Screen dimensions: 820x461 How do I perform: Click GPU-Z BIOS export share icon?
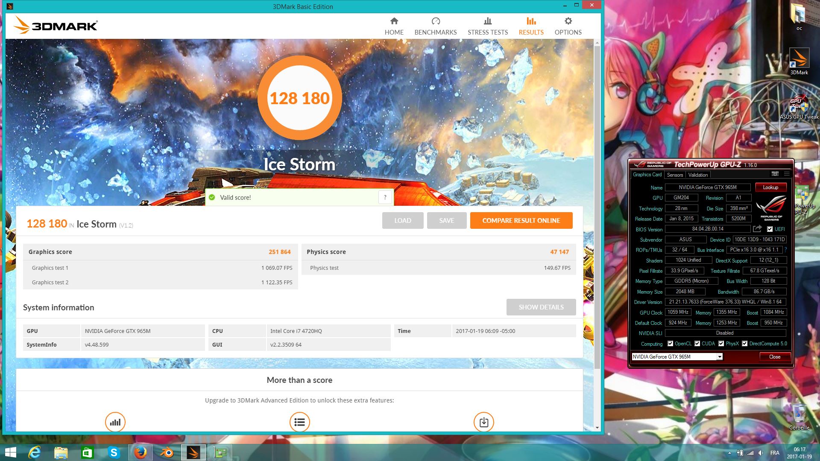[757, 229]
